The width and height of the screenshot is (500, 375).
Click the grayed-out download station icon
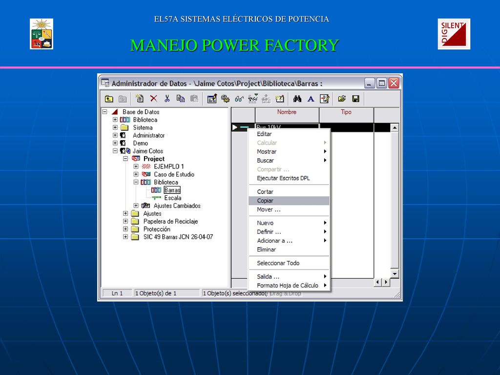point(266,99)
